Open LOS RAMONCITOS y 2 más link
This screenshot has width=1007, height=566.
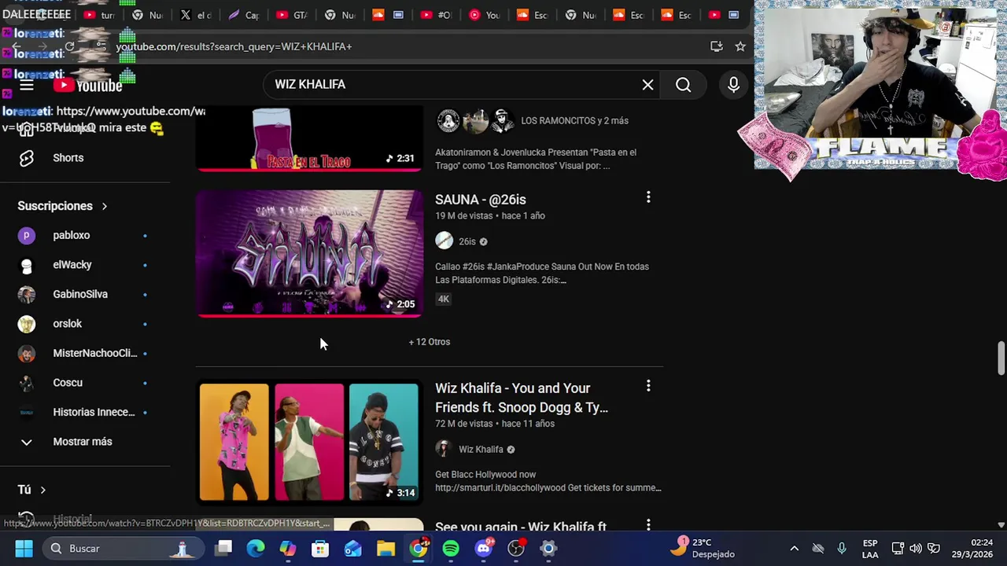point(574,121)
